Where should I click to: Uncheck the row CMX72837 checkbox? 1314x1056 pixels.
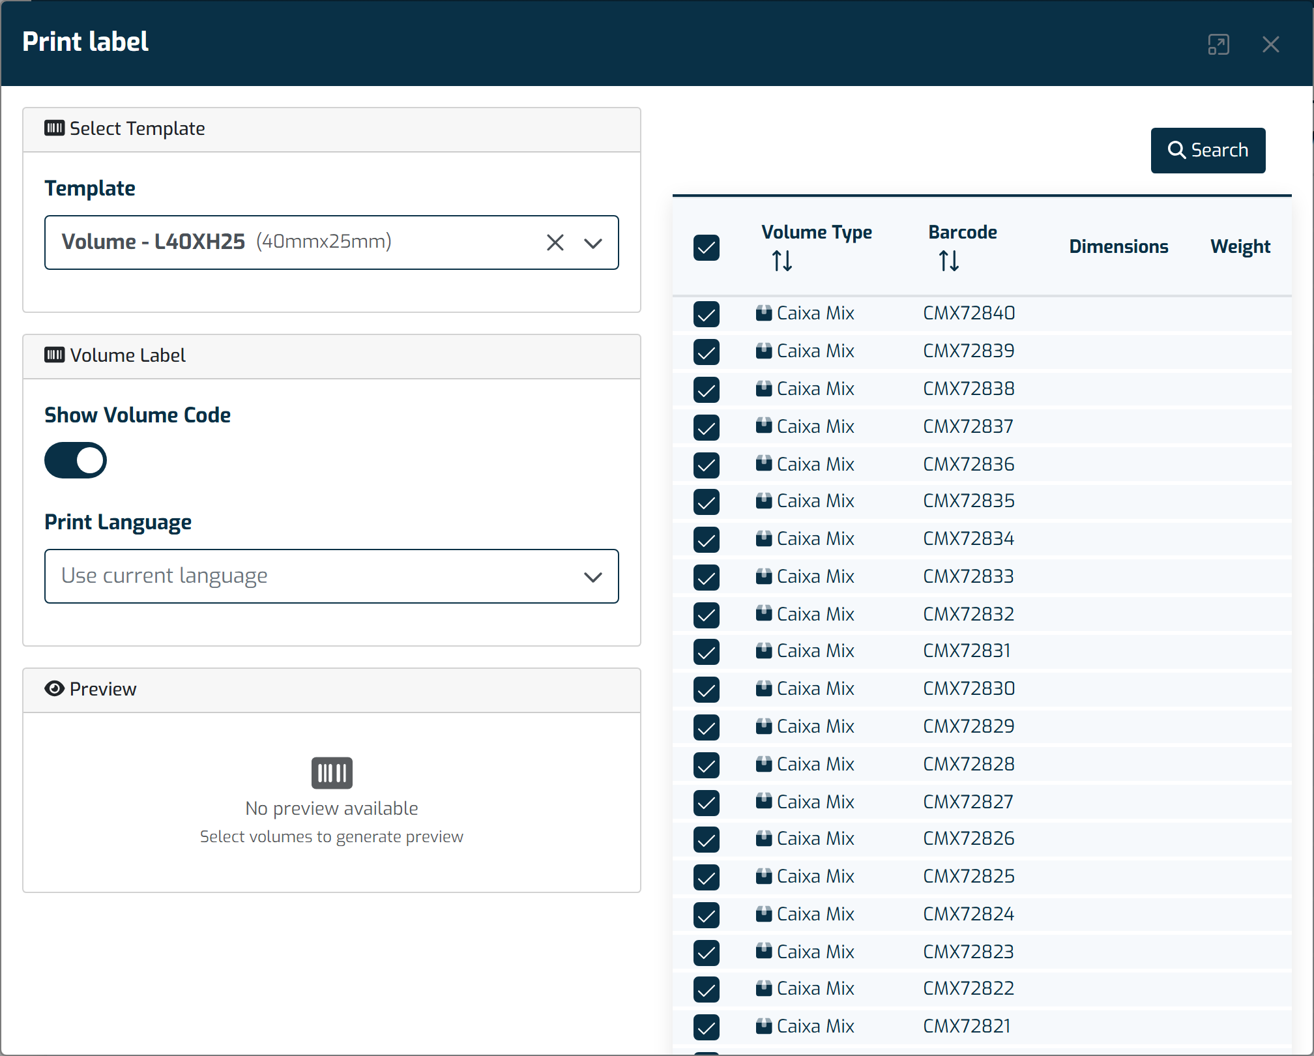707,428
